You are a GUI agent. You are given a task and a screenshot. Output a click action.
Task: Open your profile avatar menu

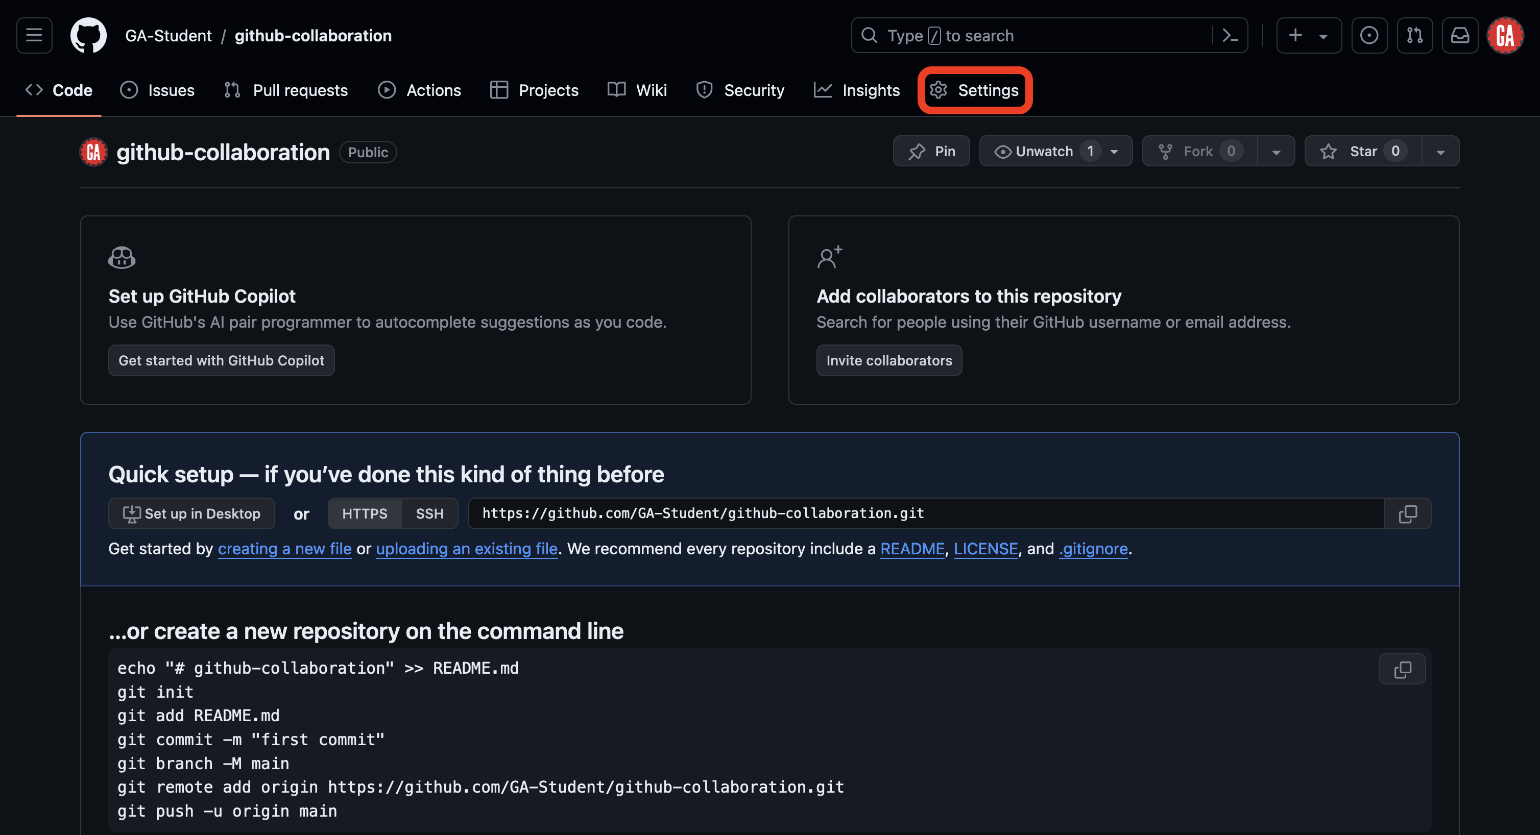click(x=1505, y=35)
